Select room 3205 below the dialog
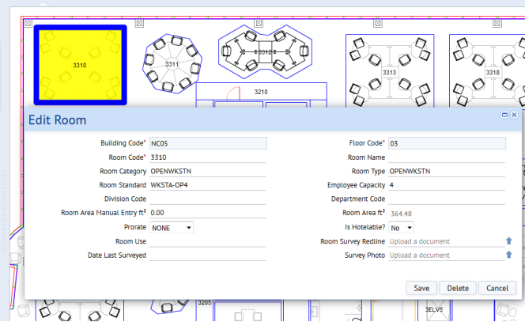 [x=205, y=302]
